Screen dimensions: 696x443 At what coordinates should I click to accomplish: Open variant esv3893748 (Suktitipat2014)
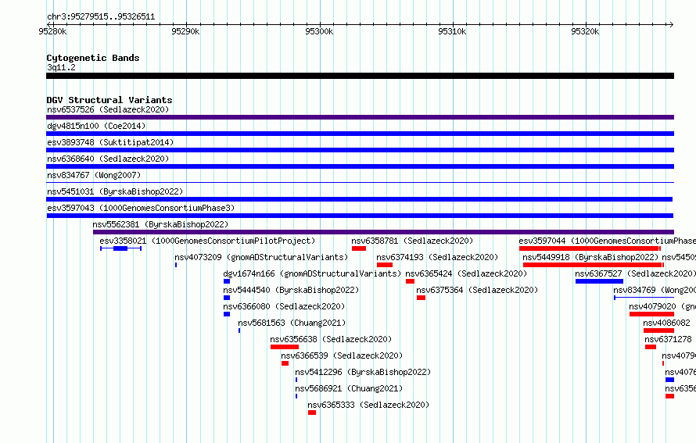click(110, 142)
